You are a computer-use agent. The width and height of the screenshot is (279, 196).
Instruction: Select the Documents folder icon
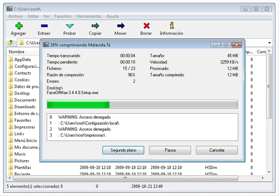tap(11, 100)
